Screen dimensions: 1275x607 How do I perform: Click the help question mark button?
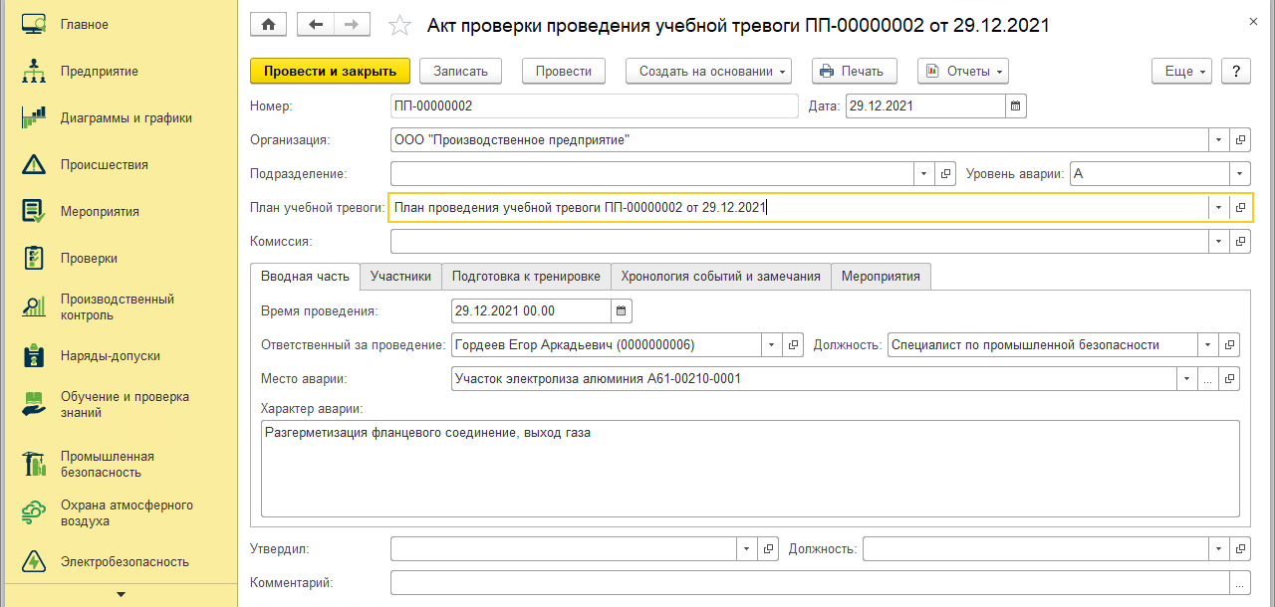click(x=1236, y=71)
